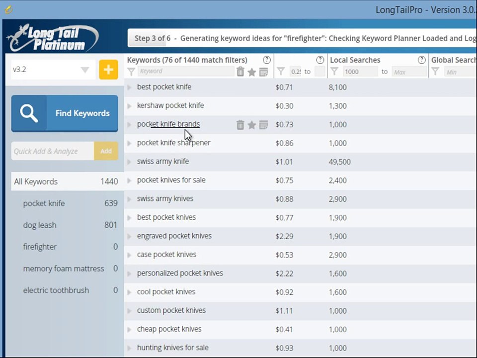Expand the best pocket knives row
The image size is (477, 358).
tap(129, 218)
